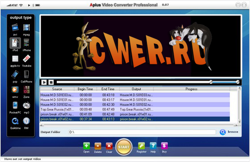The image size is (250, 162).
Task: Select the apple tv output icon
Action: point(15,58)
